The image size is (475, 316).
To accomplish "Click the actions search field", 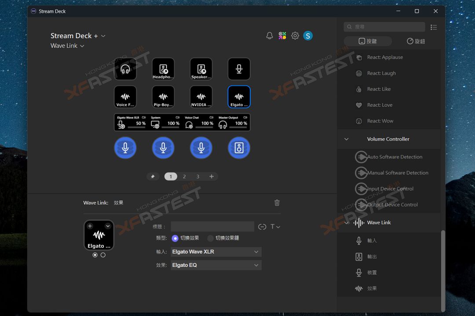I will [384, 27].
